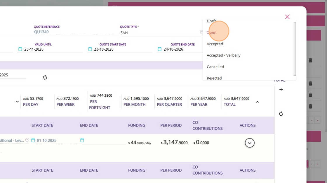This screenshot has width=327, height=183.
Task: Open Quote End Date calendar icon
Action: pos(159,49)
